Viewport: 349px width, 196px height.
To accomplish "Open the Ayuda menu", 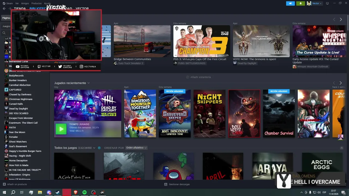I will 47,3.
